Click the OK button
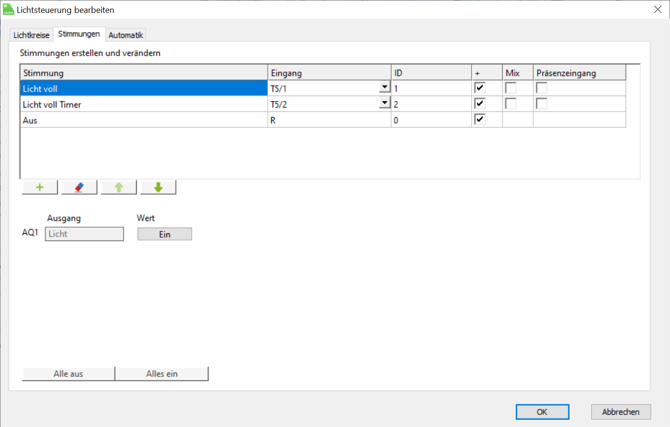This screenshot has height=427, width=670. 542,412
